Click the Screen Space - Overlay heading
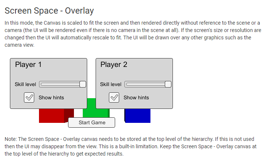The image size is (263, 160). [x=49, y=11]
